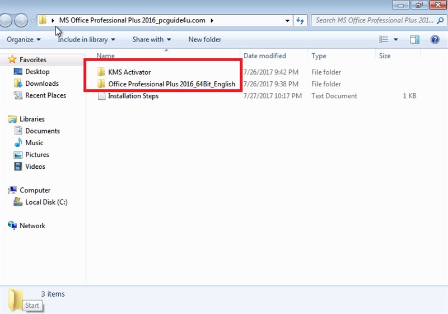Expand the Include in library dropdown
Screen dimensions: 448x314
86,40
